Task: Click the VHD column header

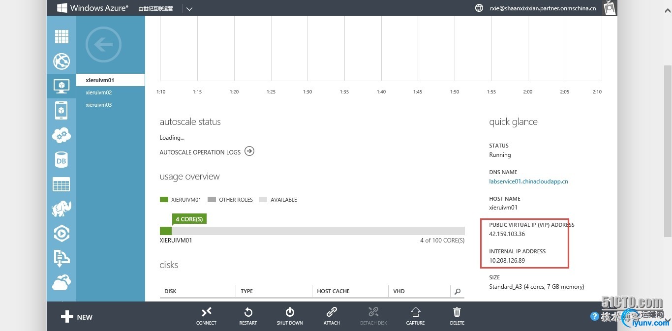Action: coord(419,291)
